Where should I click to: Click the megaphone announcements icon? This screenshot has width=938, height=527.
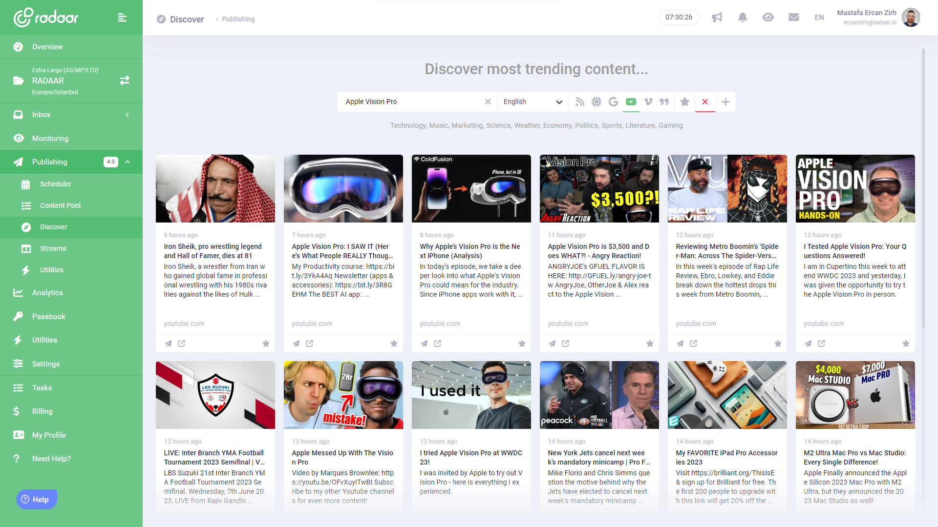[x=717, y=18]
